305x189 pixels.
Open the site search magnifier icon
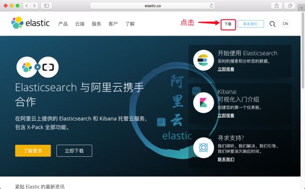pos(272,24)
